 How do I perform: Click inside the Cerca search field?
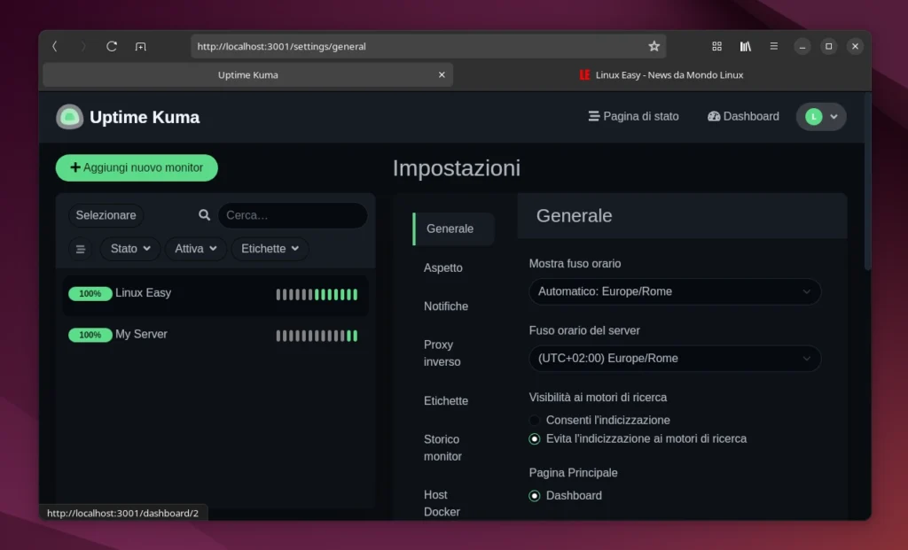coord(293,215)
